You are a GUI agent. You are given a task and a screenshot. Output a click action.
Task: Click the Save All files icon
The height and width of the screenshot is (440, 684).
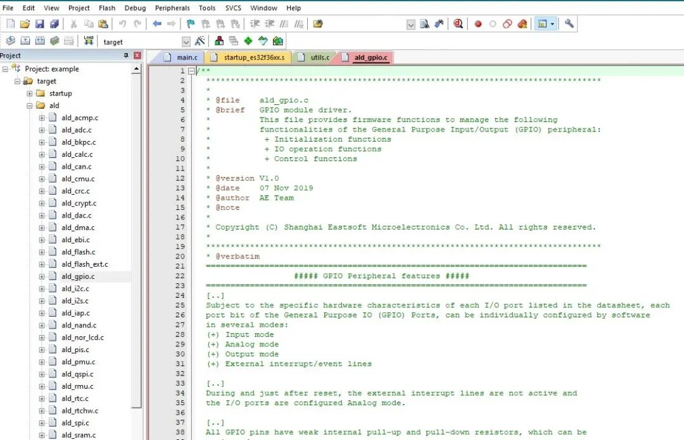54,24
